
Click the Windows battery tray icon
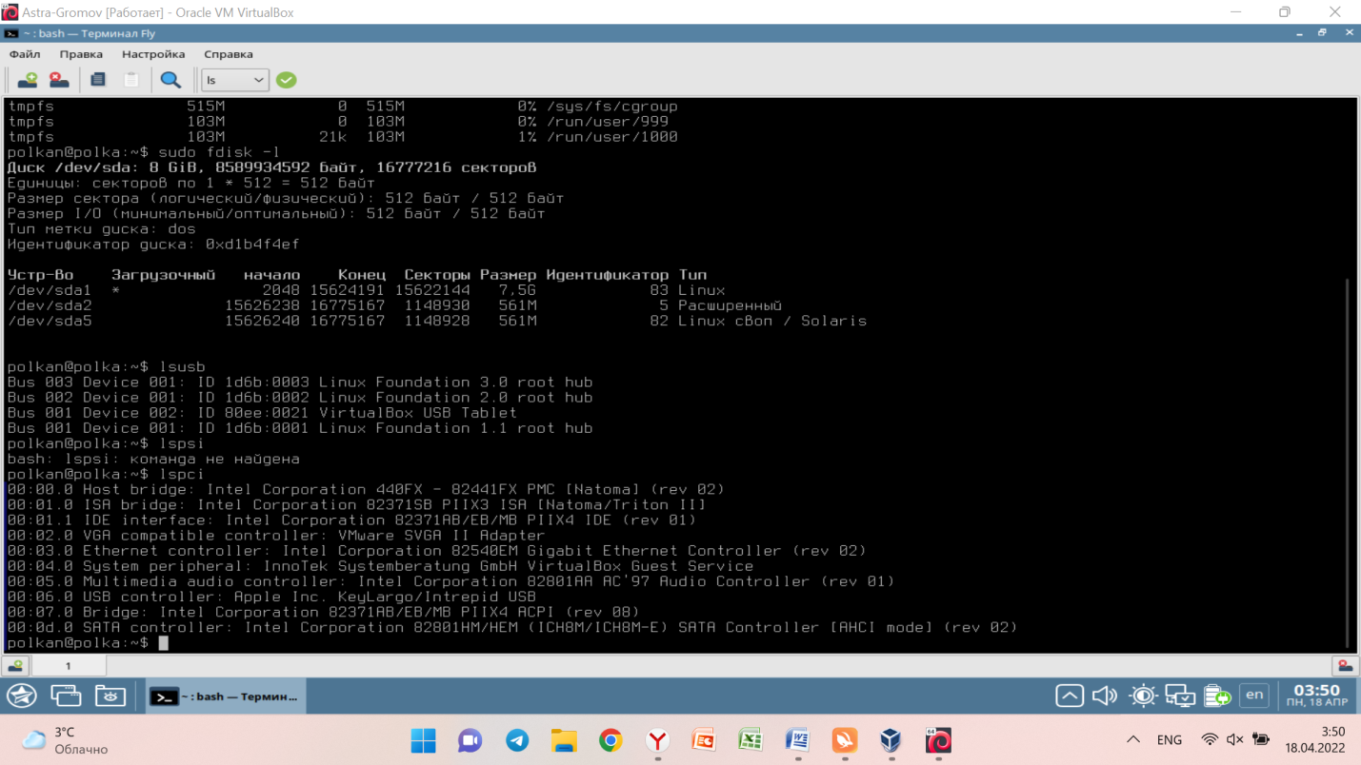tap(1261, 739)
